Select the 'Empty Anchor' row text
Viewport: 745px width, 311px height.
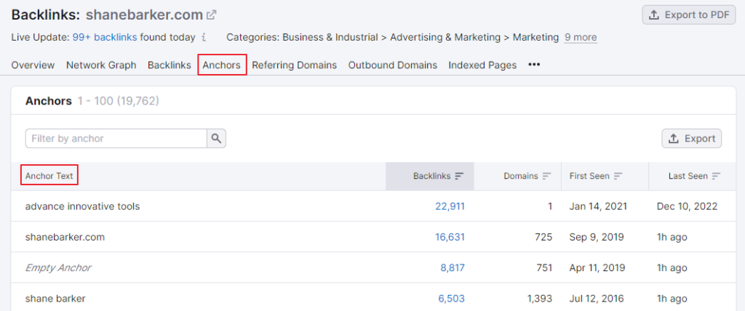(58, 268)
